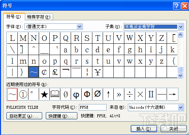Select the not sign ￢ in grid
The image size is (189, 135).
[66, 72]
